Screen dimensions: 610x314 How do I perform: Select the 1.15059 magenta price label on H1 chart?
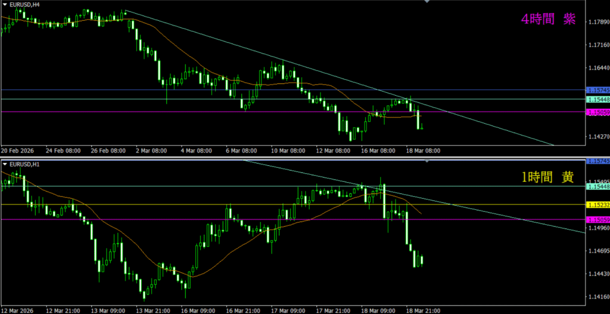(x=597, y=219)
